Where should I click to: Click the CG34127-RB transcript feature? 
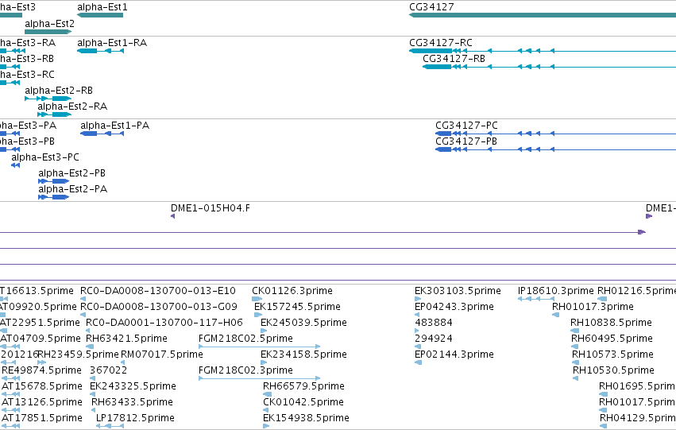point(549,67)
